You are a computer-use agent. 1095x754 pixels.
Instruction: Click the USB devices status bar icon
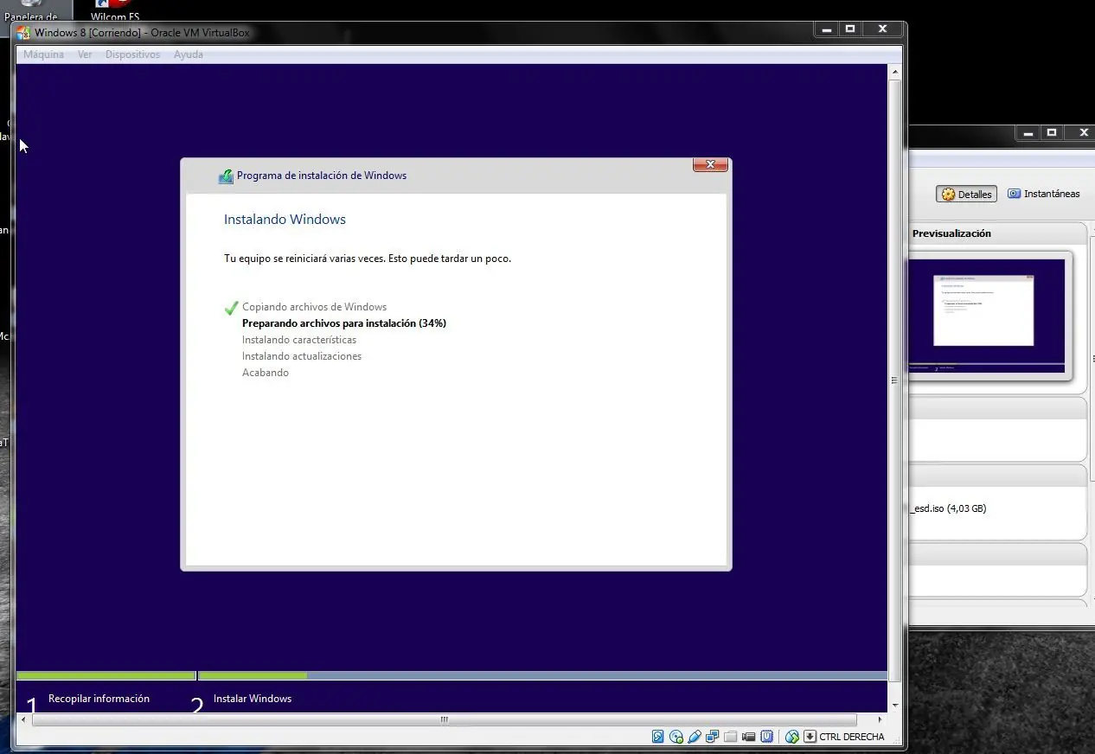coord(695,737)
